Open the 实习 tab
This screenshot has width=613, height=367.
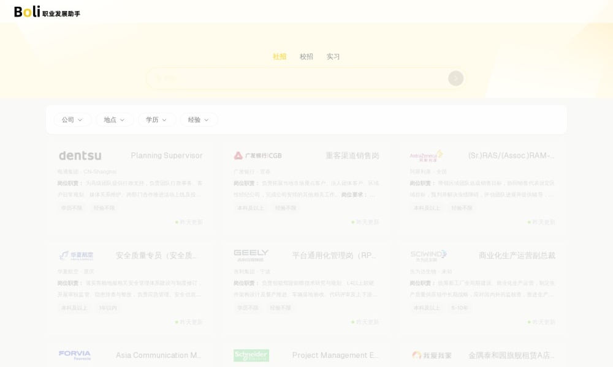[333, 56]
